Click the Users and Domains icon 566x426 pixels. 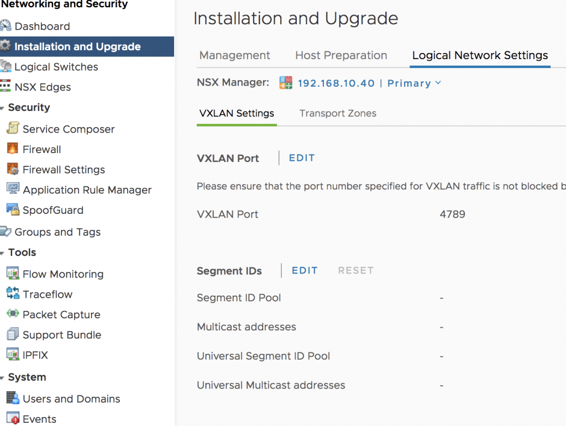13,398
